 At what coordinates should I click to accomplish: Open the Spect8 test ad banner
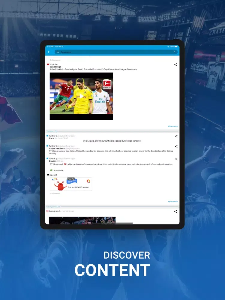(71, 184)
